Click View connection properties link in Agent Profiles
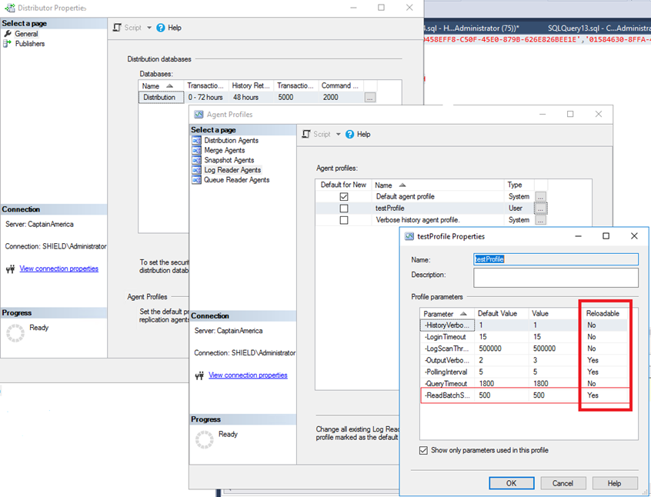Viewport: 651px width, 497px height. click(x=248, y=375)
